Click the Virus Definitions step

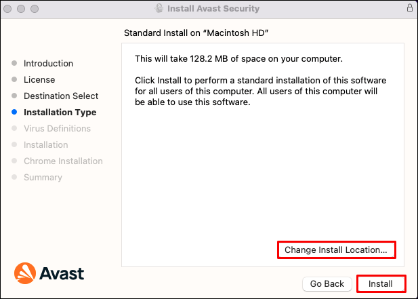[57, 128]
